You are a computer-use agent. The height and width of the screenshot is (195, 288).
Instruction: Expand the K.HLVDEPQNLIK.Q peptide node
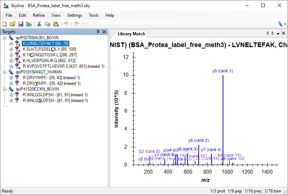(x=11, y=61)
